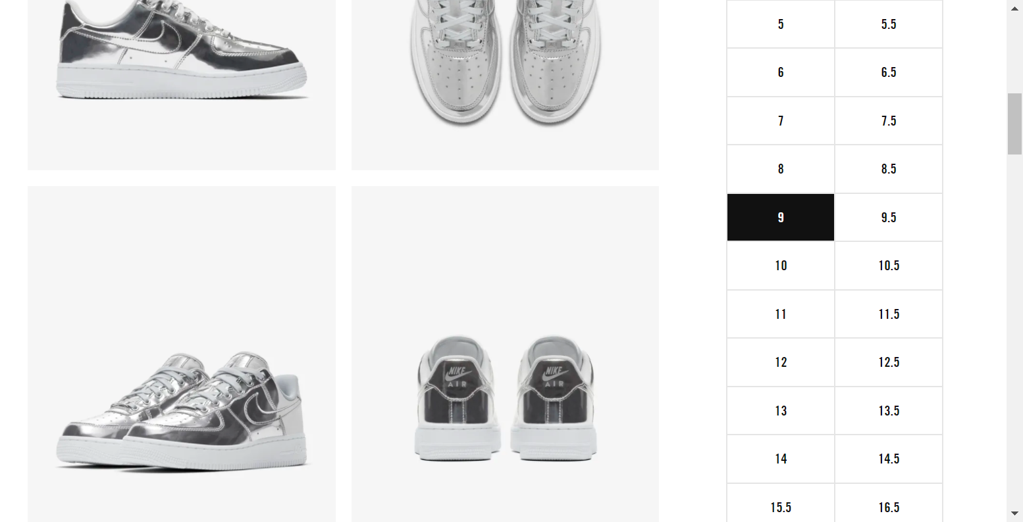The width and height of the screenshot is (1023, 522).
Task: Select size 12
Action: coord(781,362)
